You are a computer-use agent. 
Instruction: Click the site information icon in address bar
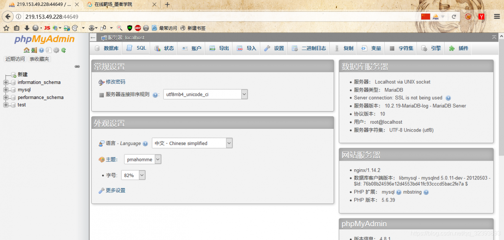point(19,16)
